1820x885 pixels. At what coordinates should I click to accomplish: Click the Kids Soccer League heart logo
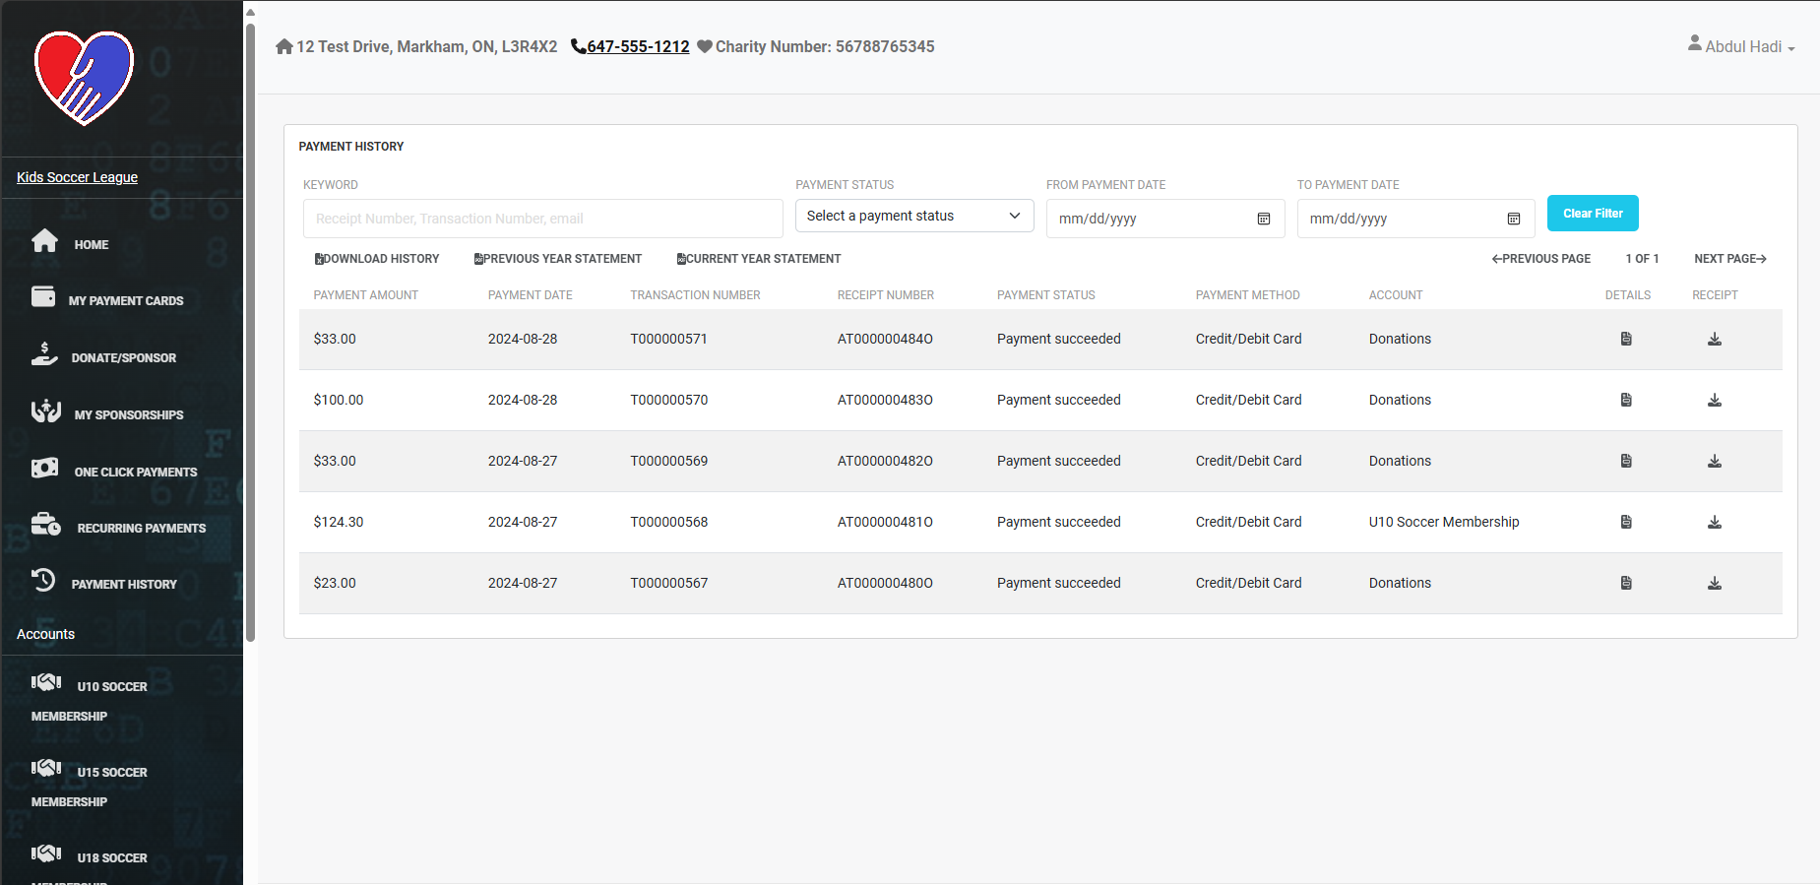(x=84, y=78)
